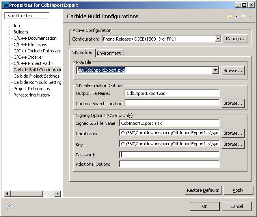The height and width of the screenshot is (217, 257).
Task: Click the dialog title bar app icon
Action: click(6, 5)
